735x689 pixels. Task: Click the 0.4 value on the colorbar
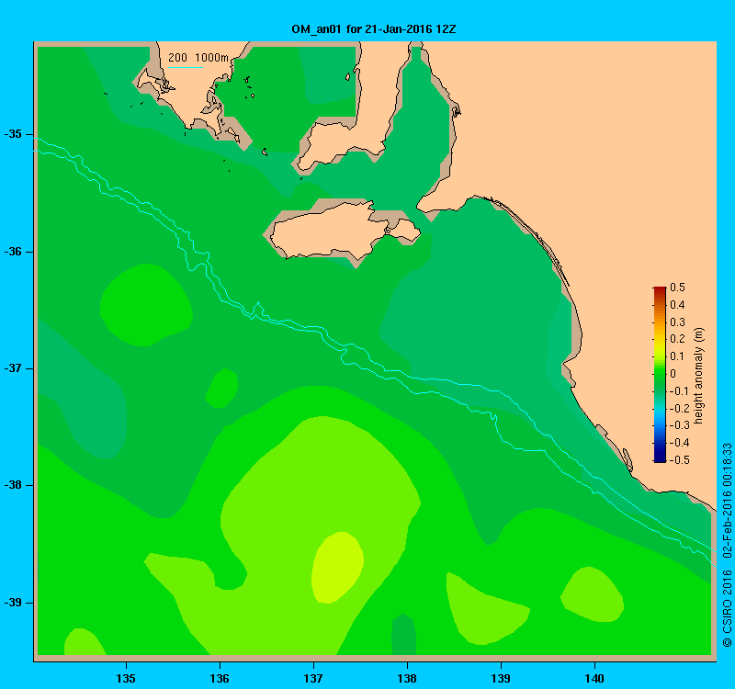coord(677,305)
